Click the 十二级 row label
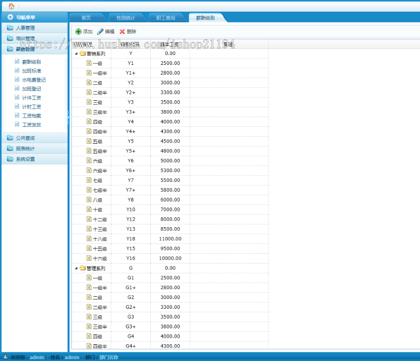This screenshot has height=361, width=420. (x=100, y=219)
